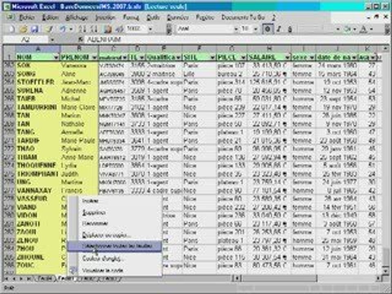Choose Supprimer in the sheet context menu
392x294 pixels.
click(x=115, y=212)
